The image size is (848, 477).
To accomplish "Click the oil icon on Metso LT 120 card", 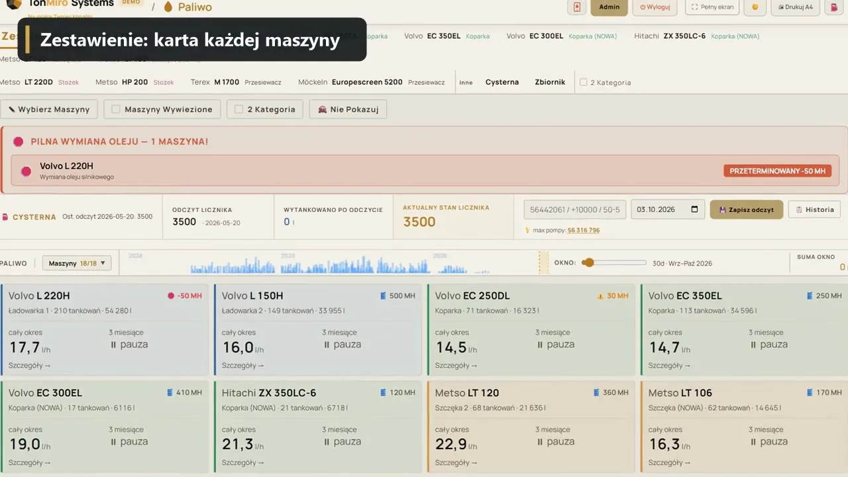I will [x=596, y=393].
